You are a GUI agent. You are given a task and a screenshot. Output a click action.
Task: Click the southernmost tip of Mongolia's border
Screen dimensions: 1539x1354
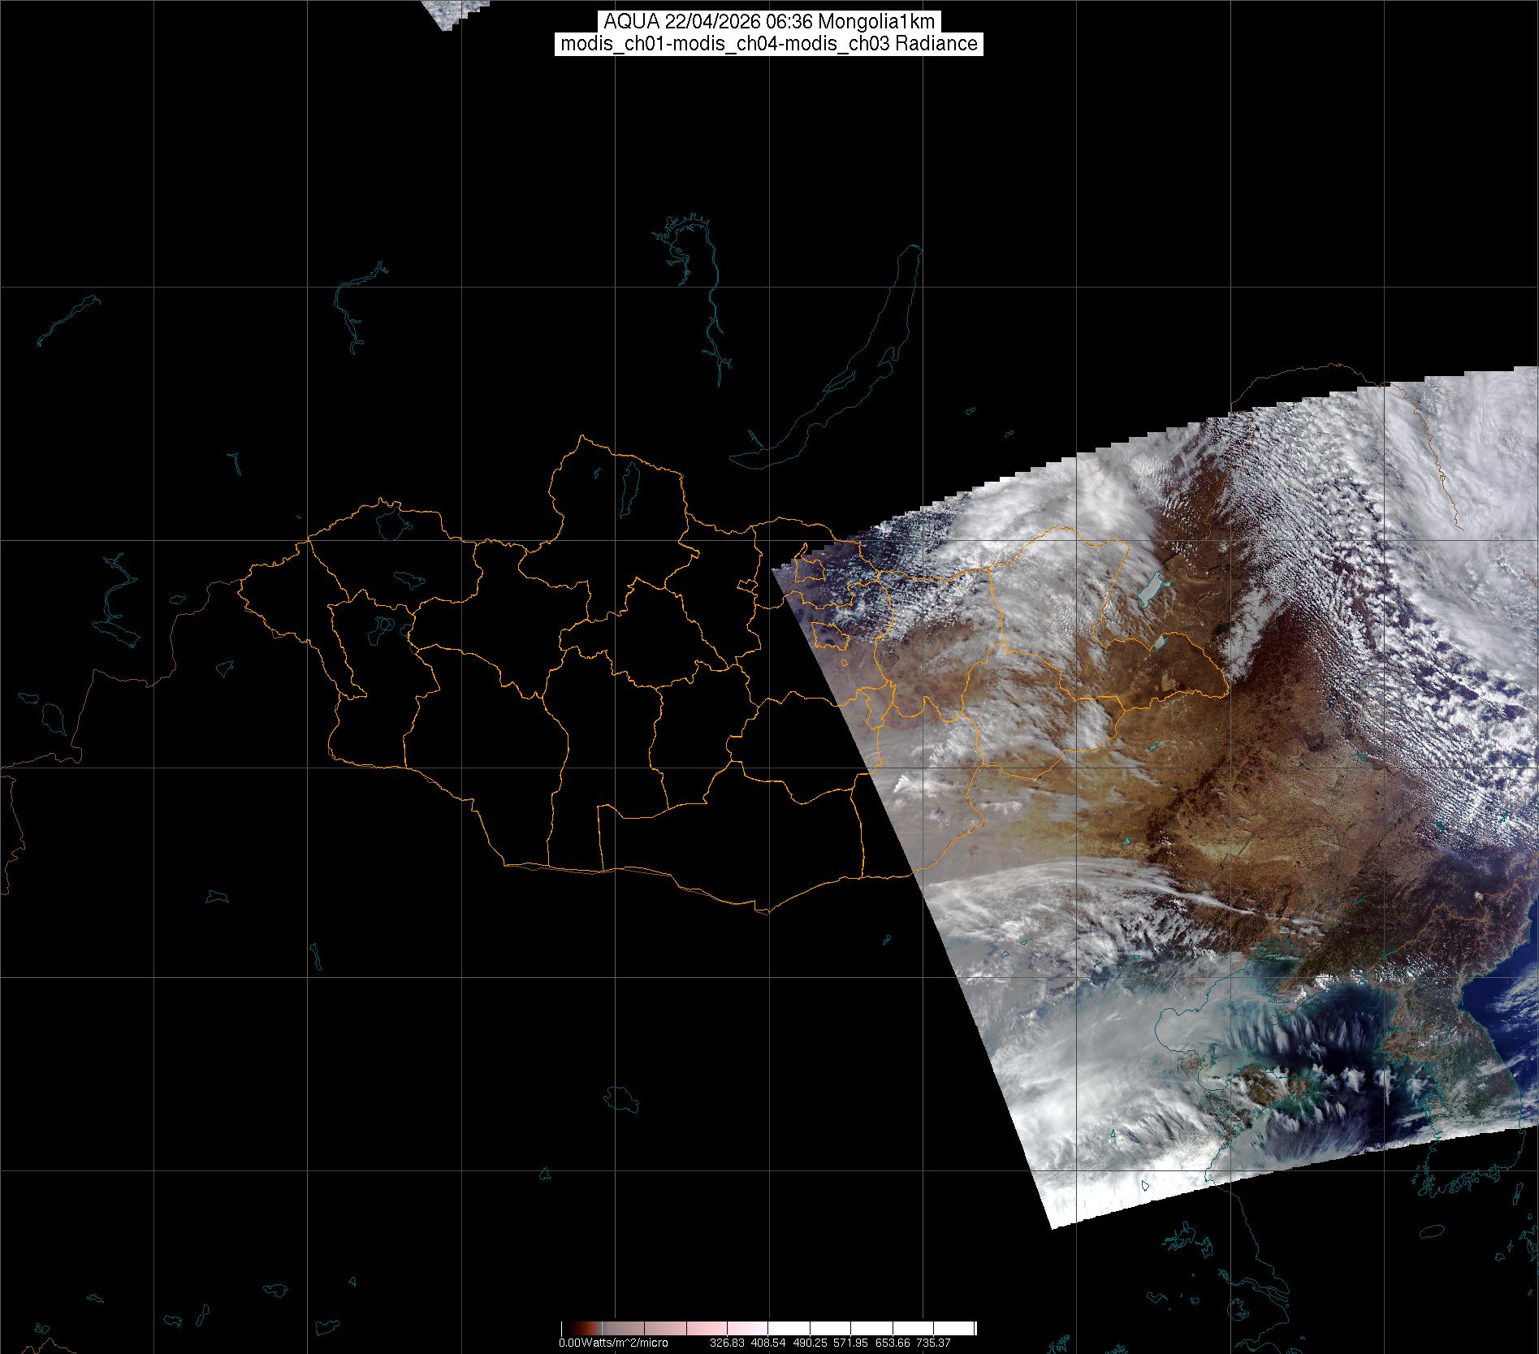click(762, 912)
